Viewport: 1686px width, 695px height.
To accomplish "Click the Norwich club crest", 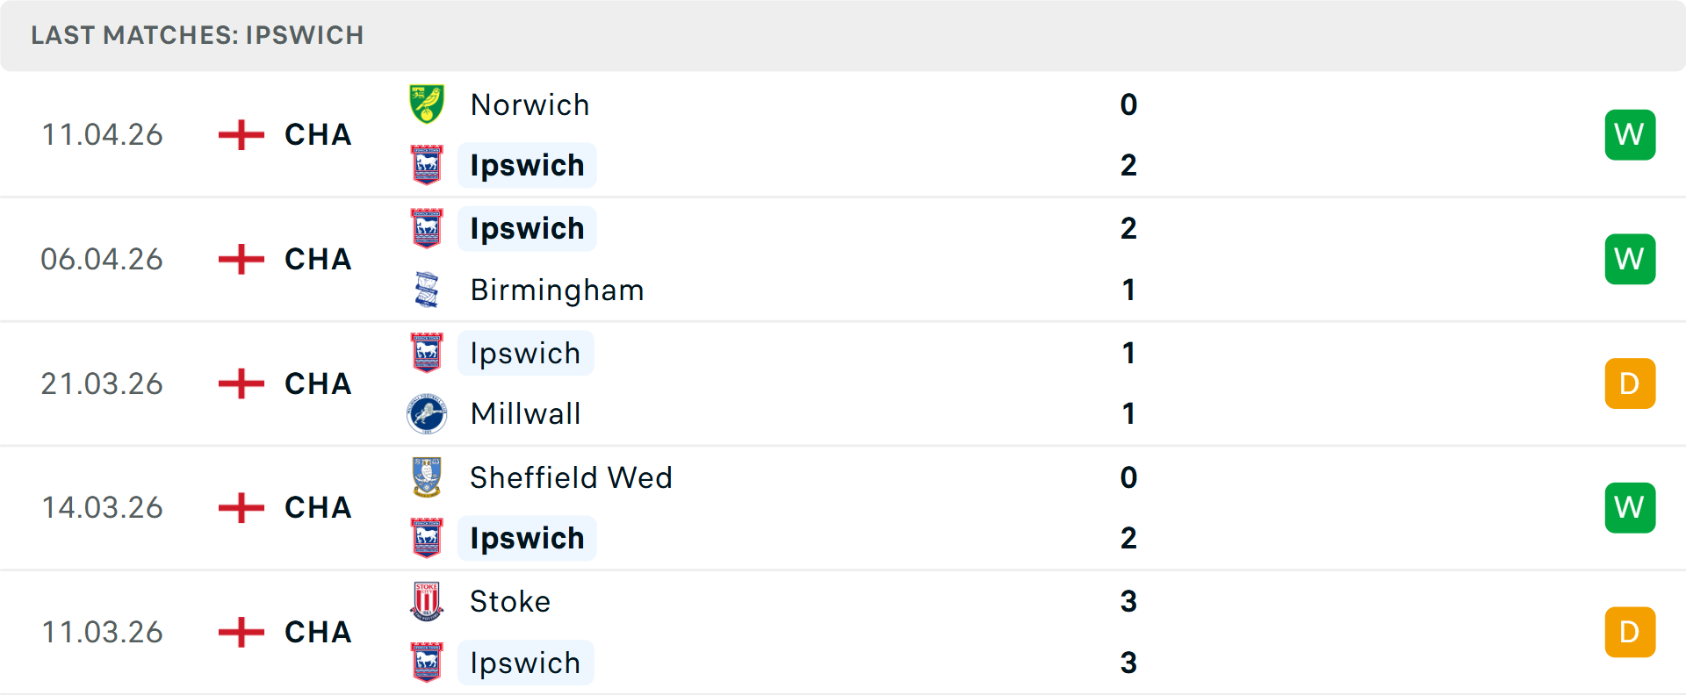I will point(427,104).
